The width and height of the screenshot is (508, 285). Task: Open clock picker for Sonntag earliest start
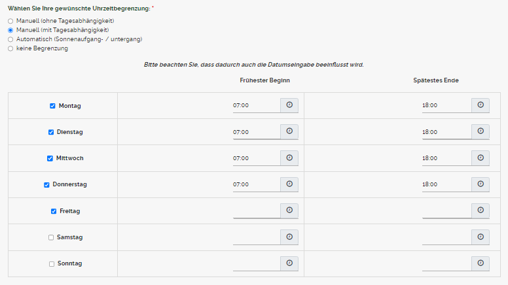[289, 263]
